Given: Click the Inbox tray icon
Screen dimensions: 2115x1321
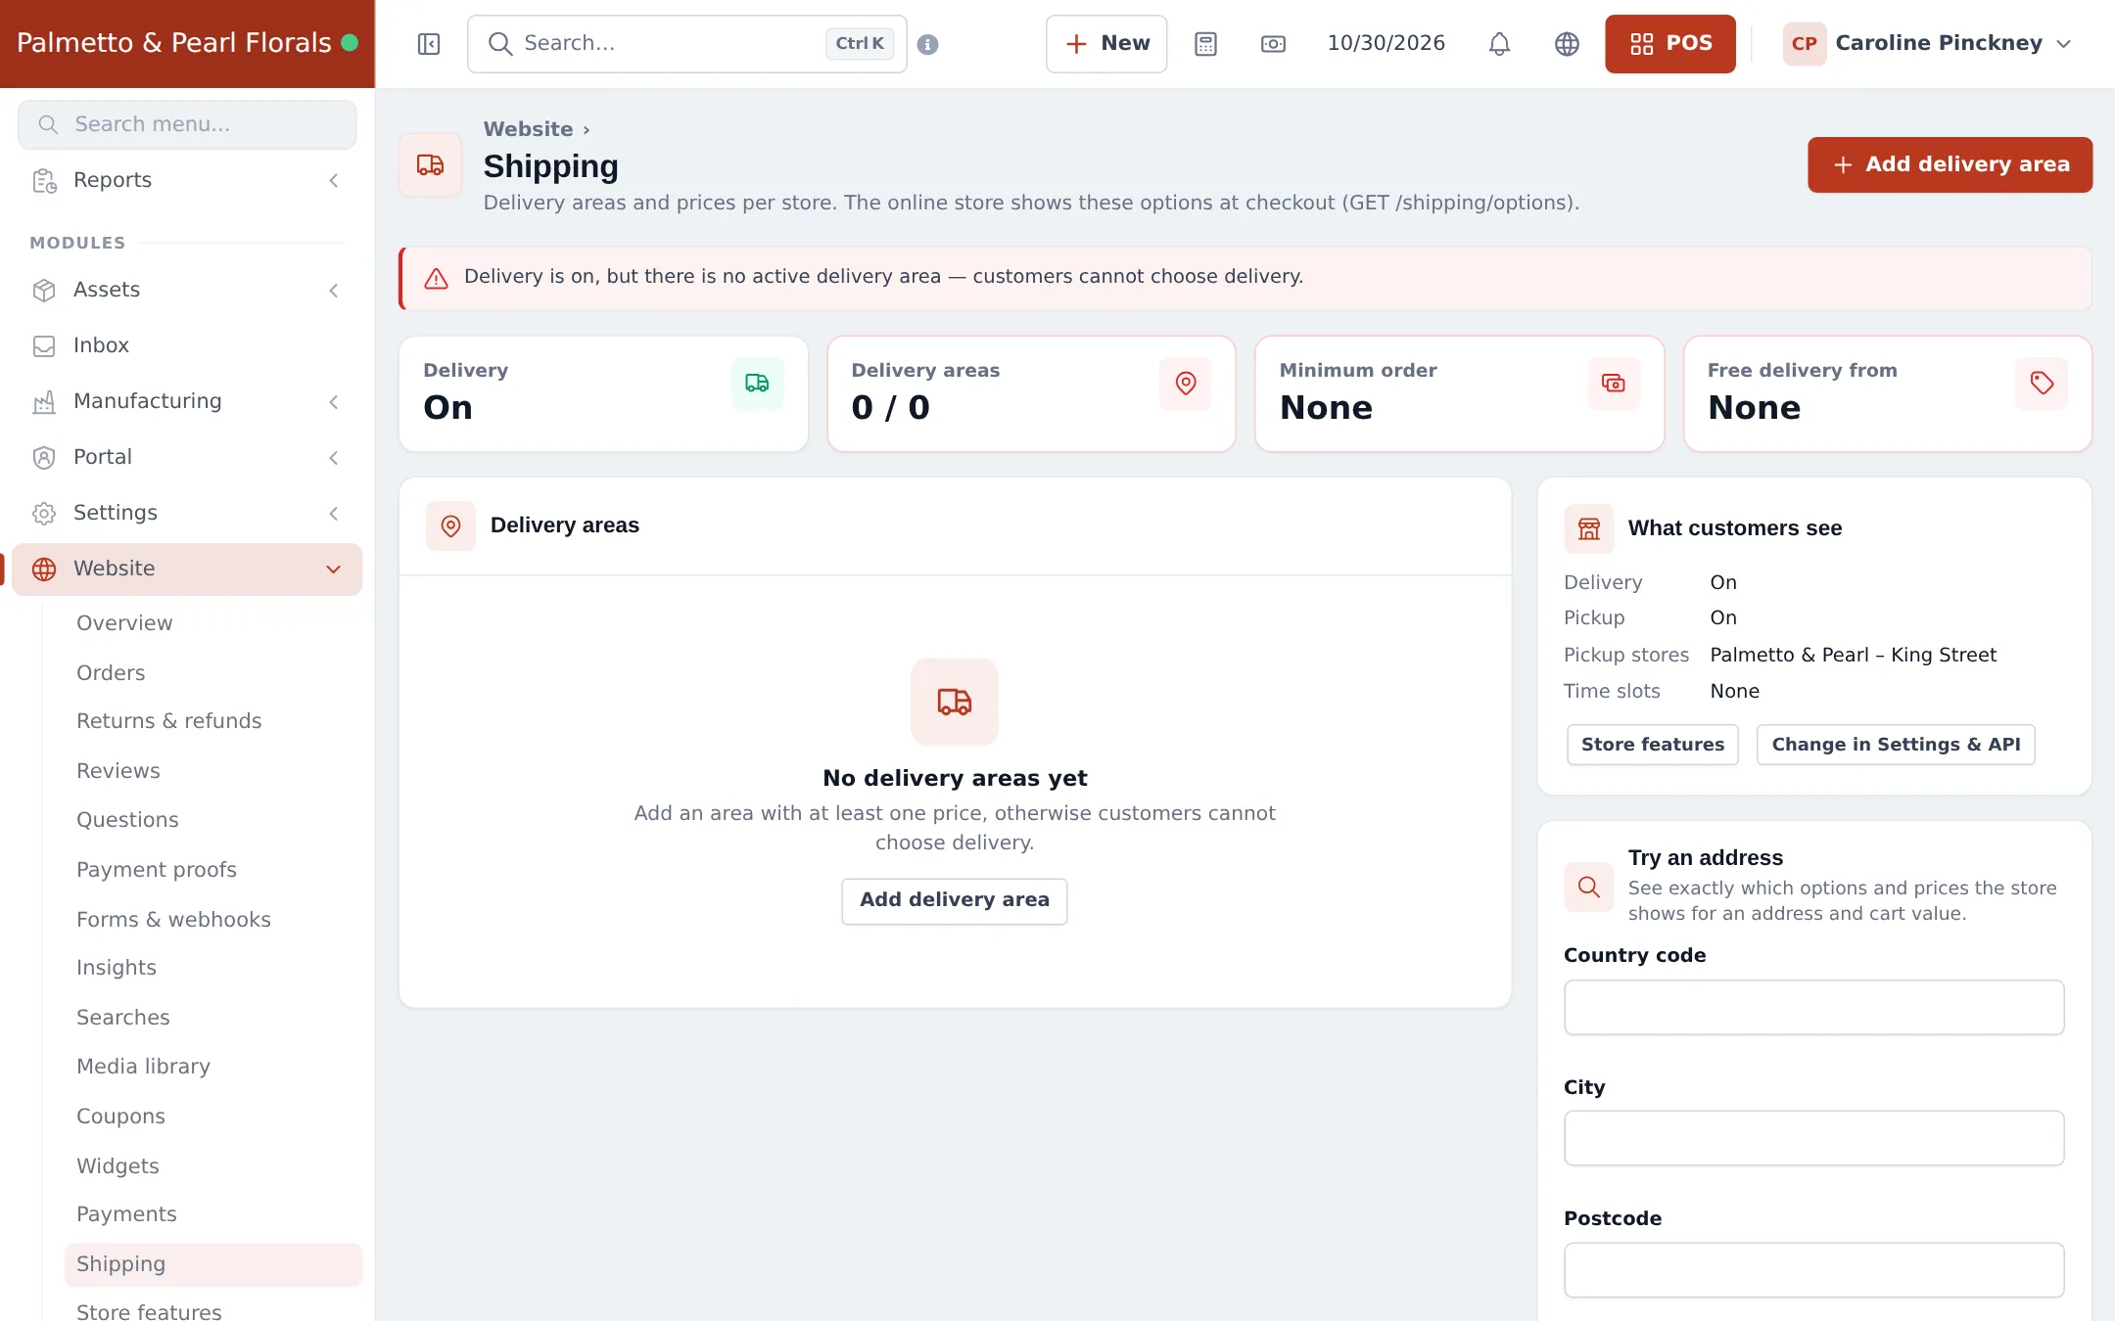Looking at the screenshot, I should [44, 346].
